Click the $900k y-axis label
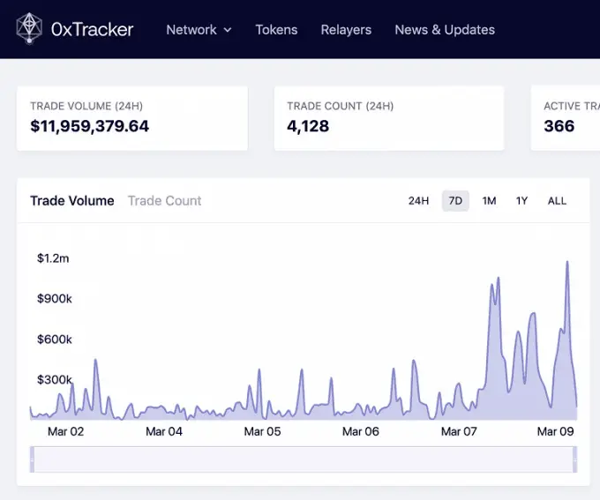The image size is (600, 500). pos(55,298)
